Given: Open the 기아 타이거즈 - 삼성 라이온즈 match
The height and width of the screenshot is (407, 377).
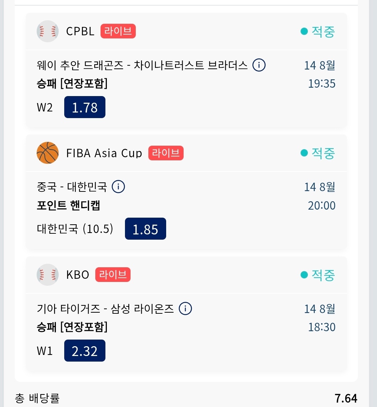Looking at the screenshot, I should pos(105,308).
